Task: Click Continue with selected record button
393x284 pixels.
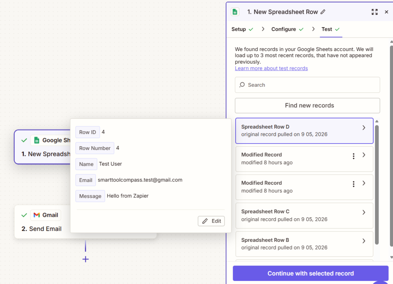Action: tap(310, 273)
